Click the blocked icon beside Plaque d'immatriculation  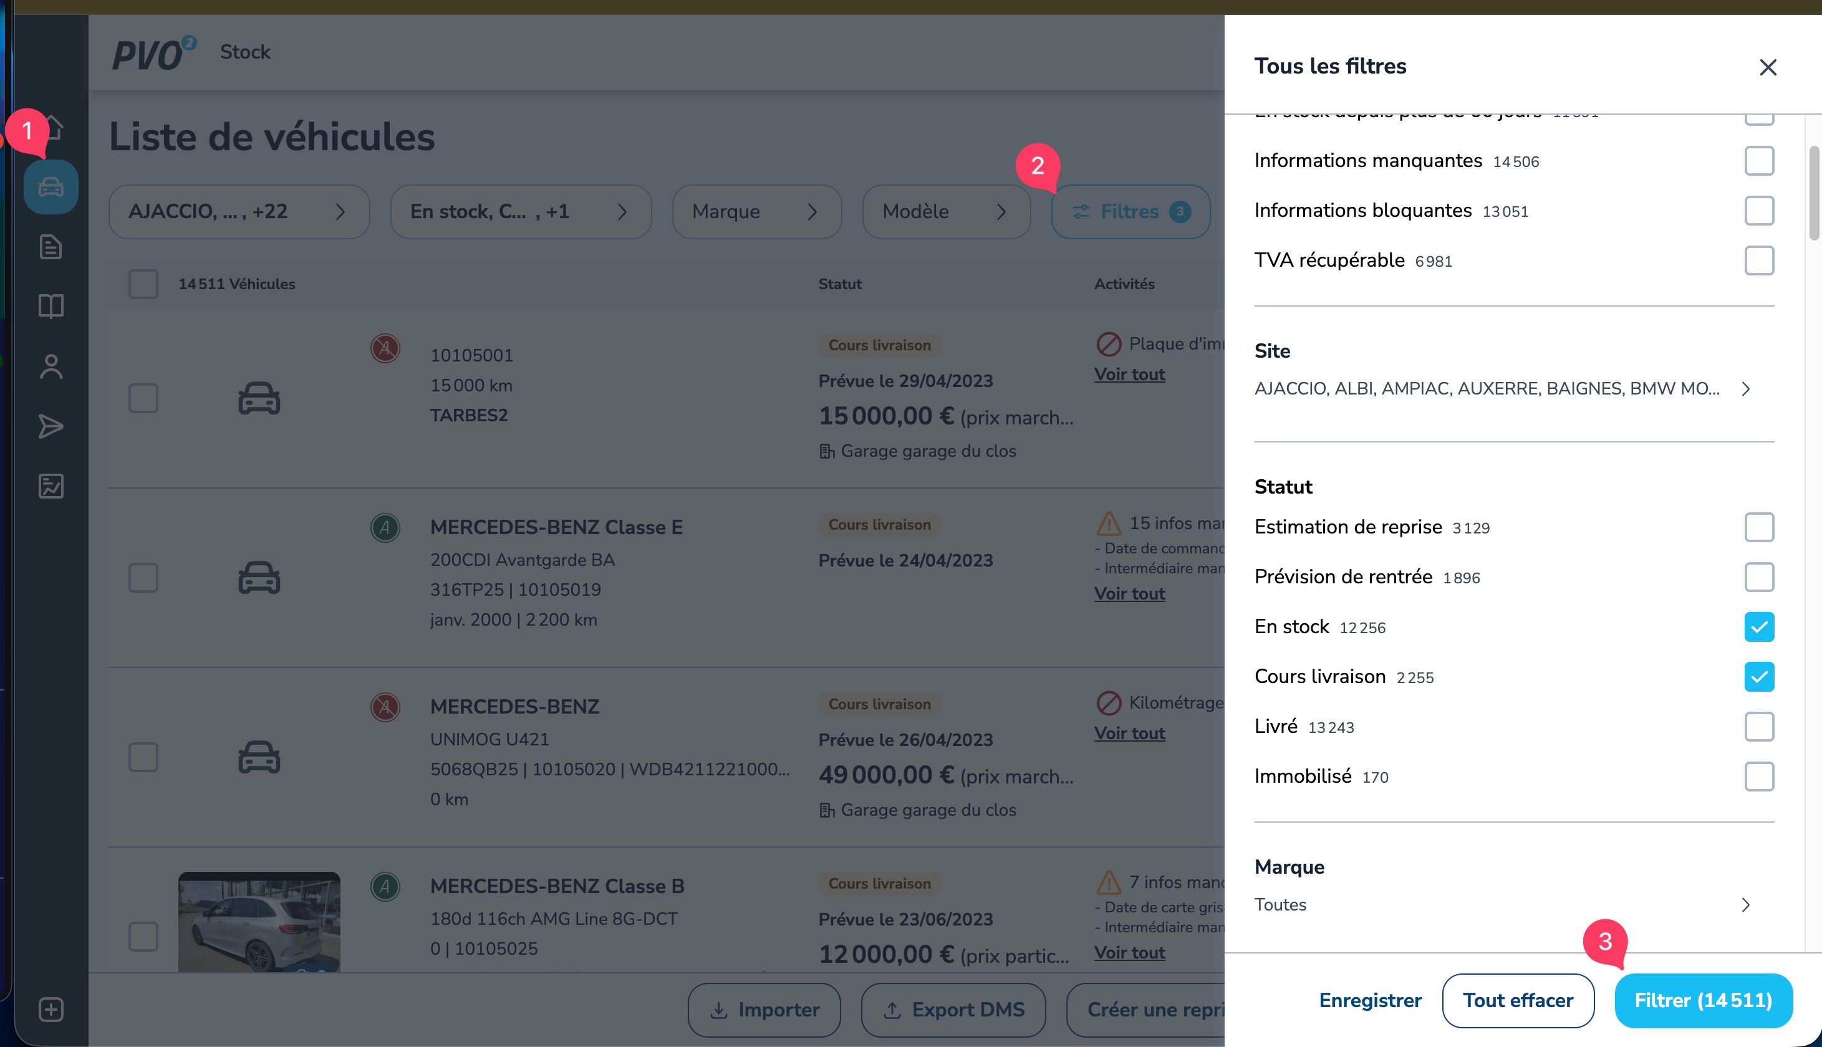[x=1109, y=344]
